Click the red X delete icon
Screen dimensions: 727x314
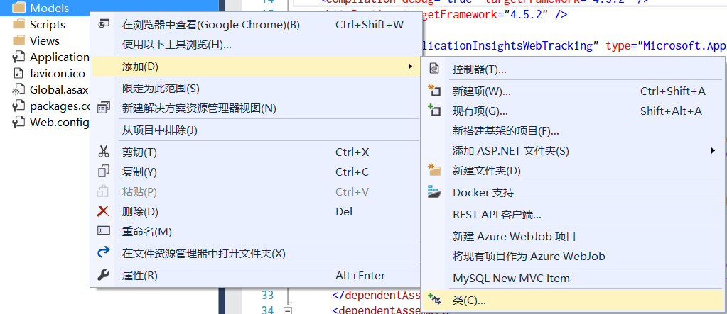click(104, 211)
